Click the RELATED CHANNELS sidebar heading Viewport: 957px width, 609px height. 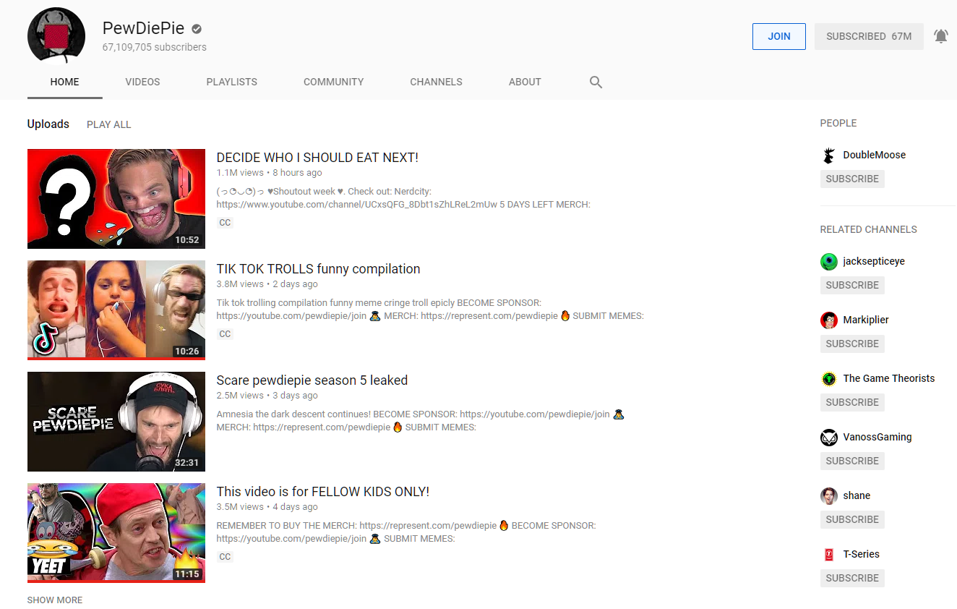(869, 229)
